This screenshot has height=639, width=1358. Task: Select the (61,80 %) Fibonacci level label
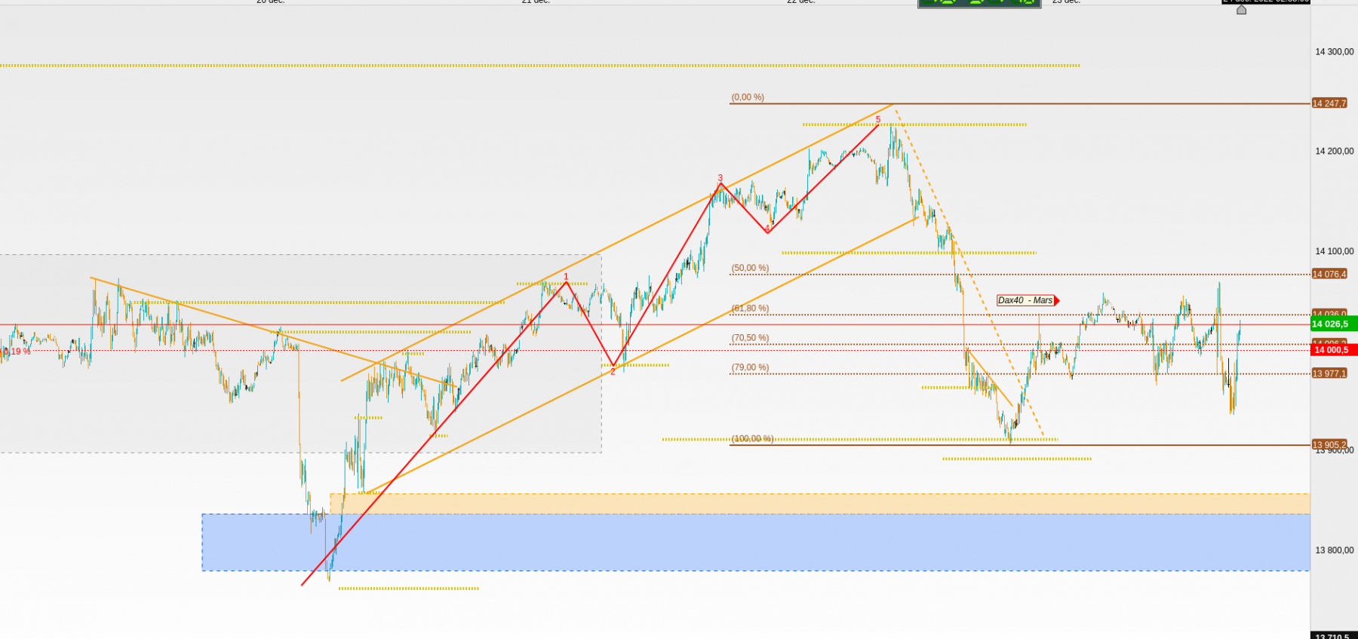pyautogui.click(x=750, y=308)
